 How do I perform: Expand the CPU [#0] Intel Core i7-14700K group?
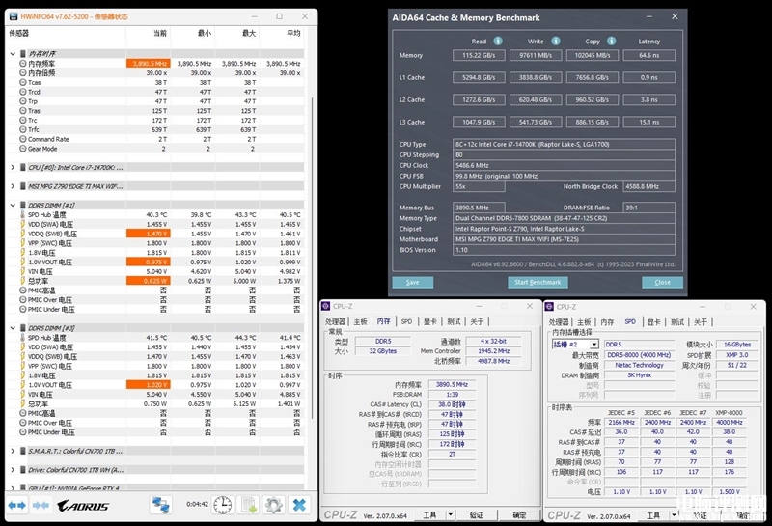pyautogui.click(x=13, y=168)
